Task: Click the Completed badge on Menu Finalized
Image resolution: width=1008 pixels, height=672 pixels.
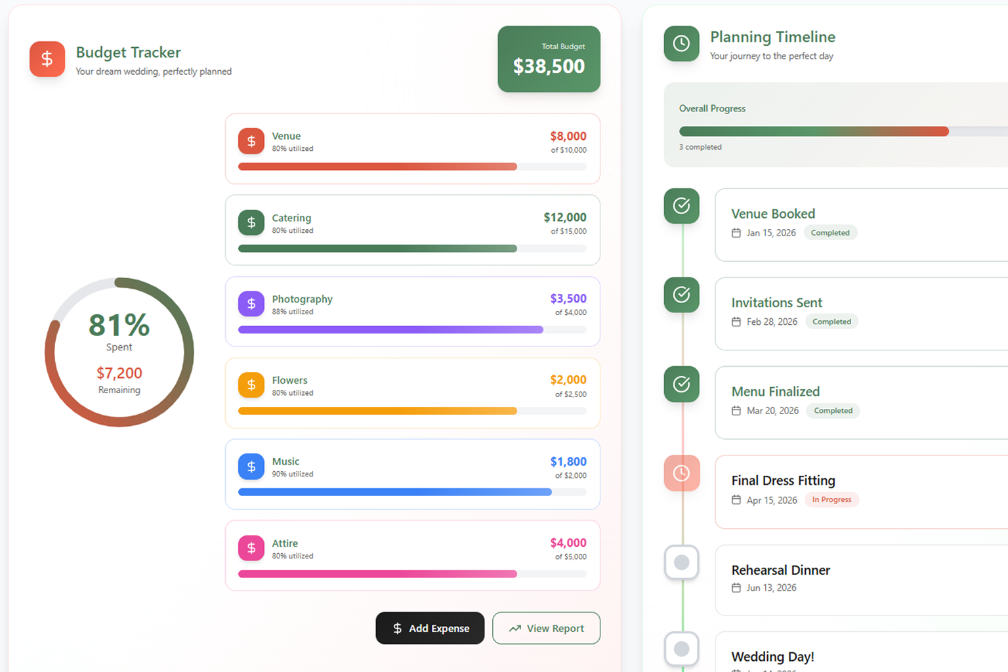Action: click(x=833, y=410)
